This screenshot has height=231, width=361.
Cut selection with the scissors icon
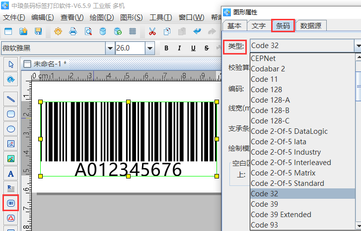(x=152, y=31)
